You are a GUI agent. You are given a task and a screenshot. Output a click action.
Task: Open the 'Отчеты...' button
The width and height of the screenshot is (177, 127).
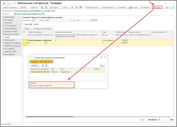pos(66,7)
